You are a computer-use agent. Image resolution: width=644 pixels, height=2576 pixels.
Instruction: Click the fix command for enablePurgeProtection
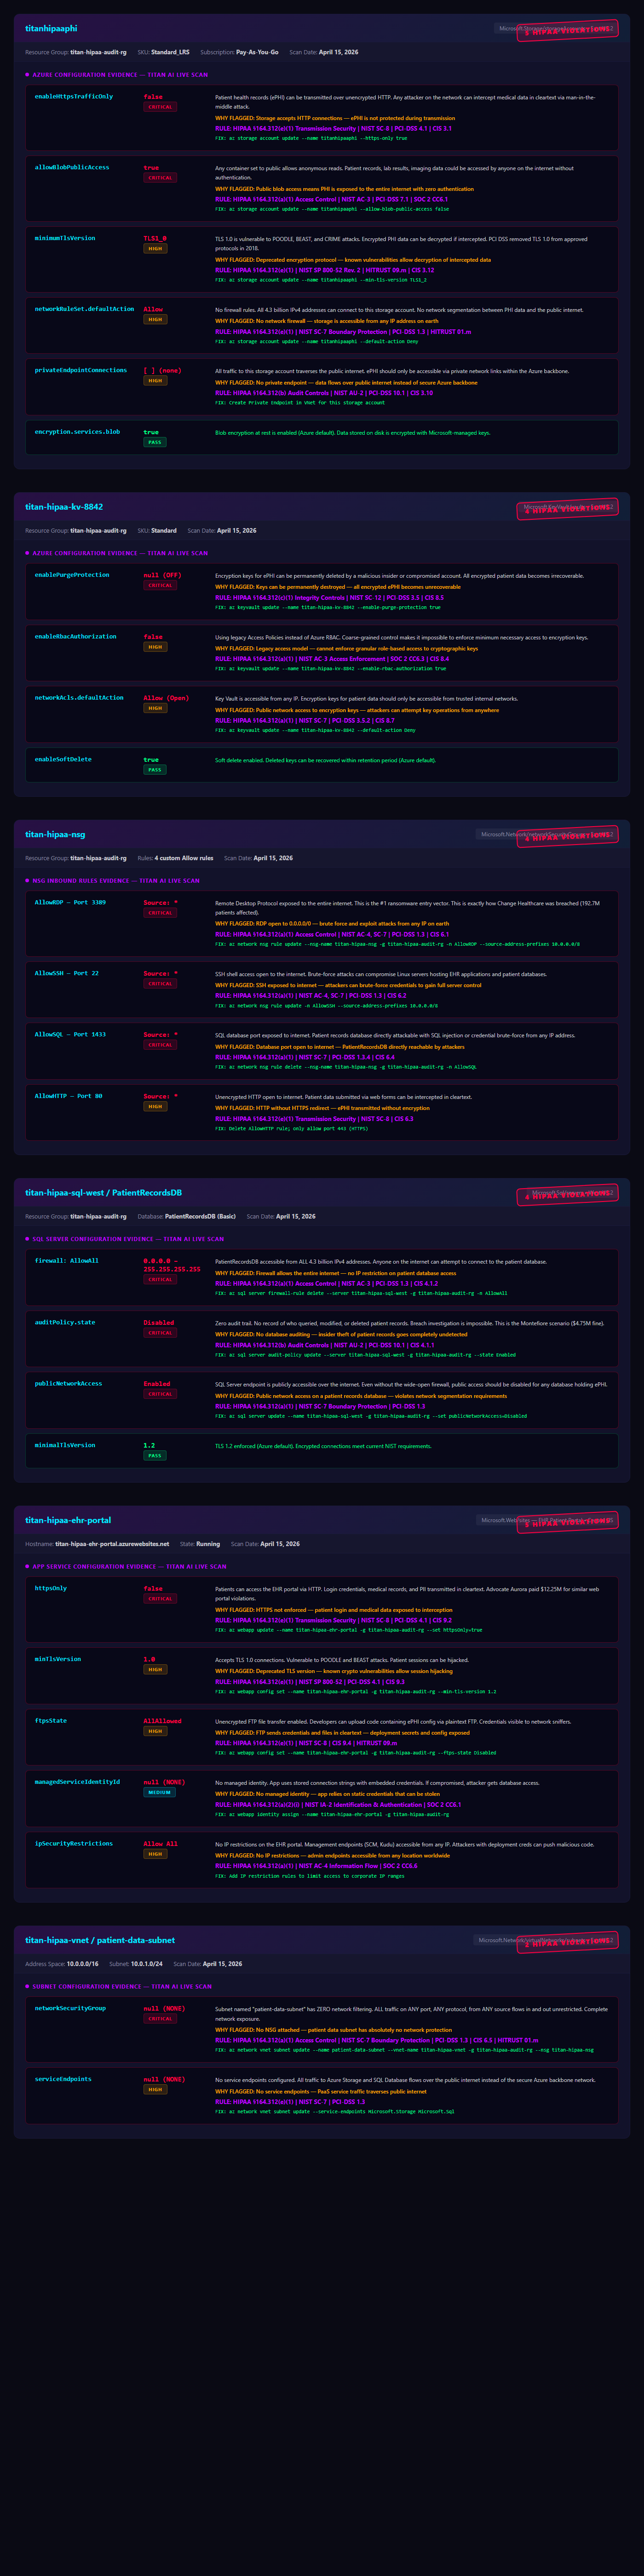coord(327,607)
